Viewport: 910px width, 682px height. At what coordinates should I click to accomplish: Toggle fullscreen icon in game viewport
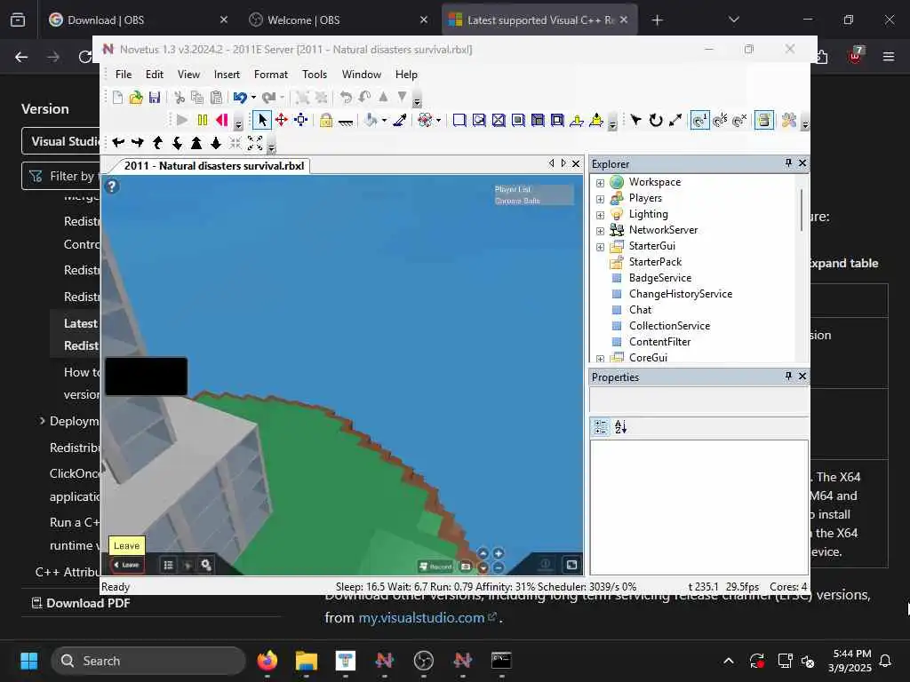(571, 564)
